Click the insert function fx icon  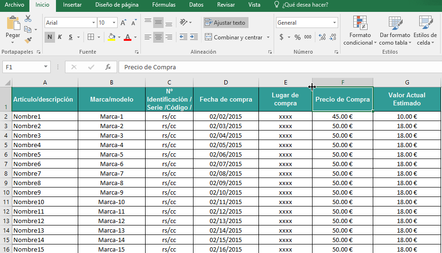[x=108, y=67]
